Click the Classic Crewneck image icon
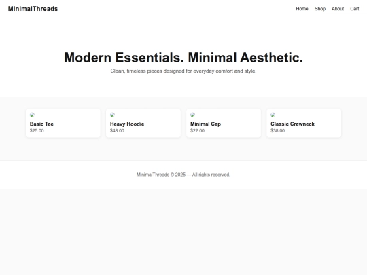The width and height of the screenshot is (367, 275). (273, 115)
